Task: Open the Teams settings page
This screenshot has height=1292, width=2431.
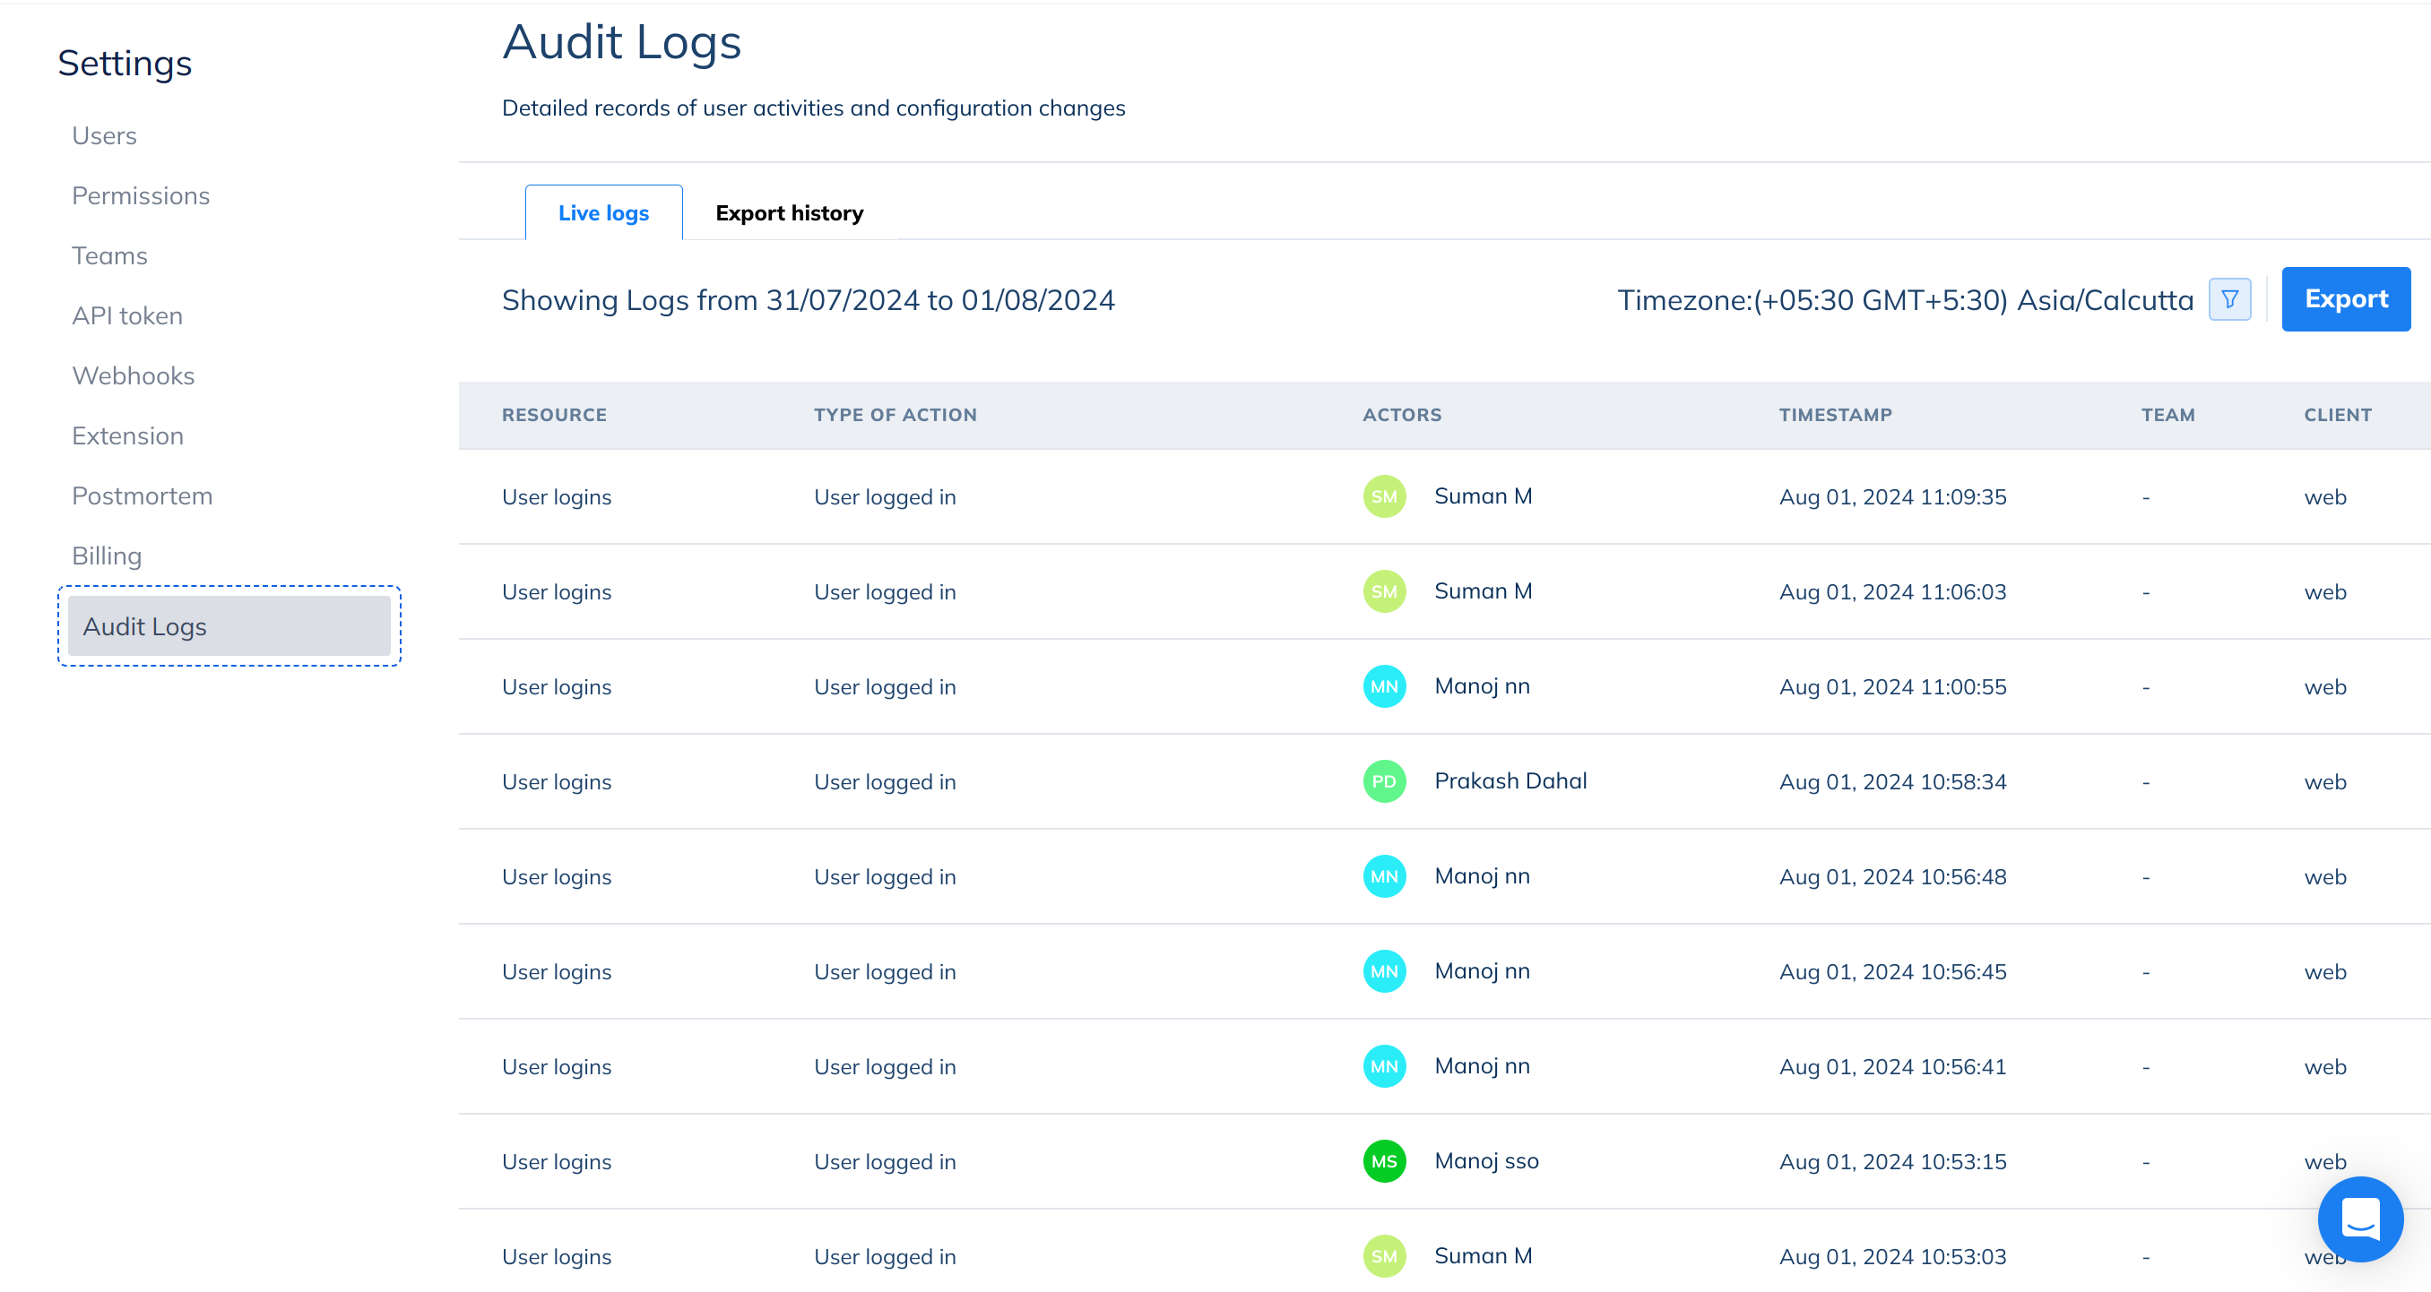Action: pos(109,255)
